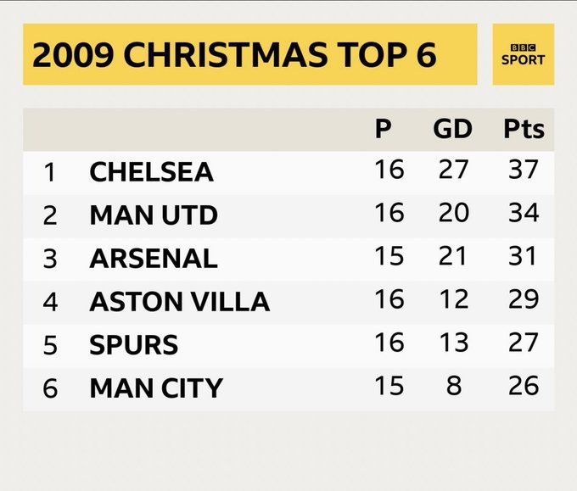Click Man Utd's 34 points value
This screenshot has height=491, width=577.
523,213
